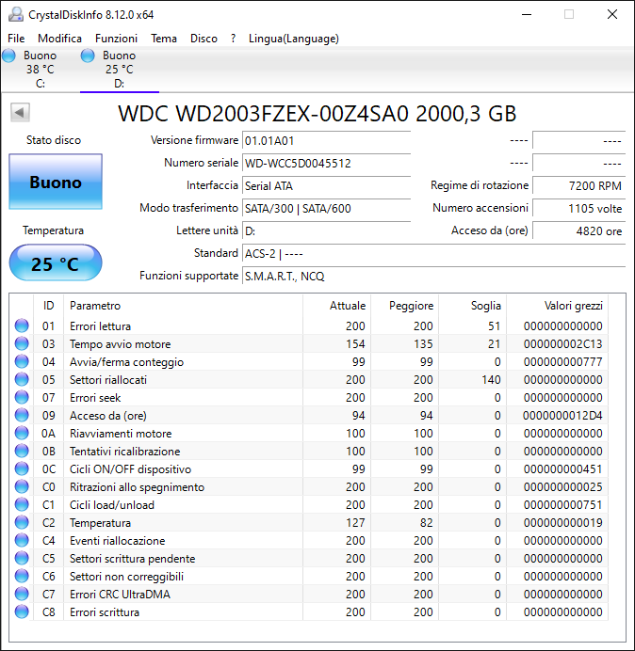This screenshot has height=651, width=635.
Task: Click the Modo trasferimento field SATA/300 | SATA/600
Action: tap(326, 208)
